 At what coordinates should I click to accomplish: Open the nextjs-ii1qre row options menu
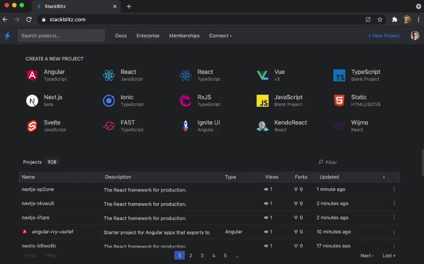(x=394, y=217)
